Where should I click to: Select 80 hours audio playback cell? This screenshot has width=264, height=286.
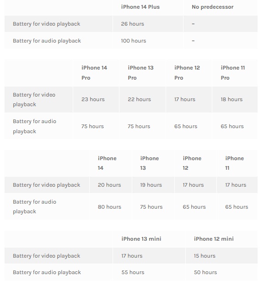coord(109,207)
